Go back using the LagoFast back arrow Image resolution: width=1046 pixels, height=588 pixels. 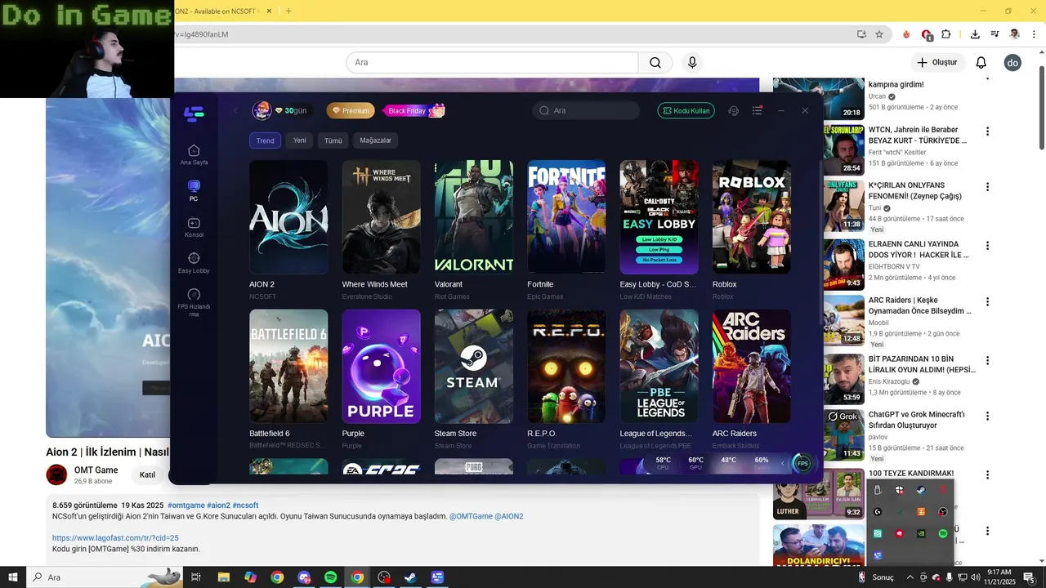[235, 110]
